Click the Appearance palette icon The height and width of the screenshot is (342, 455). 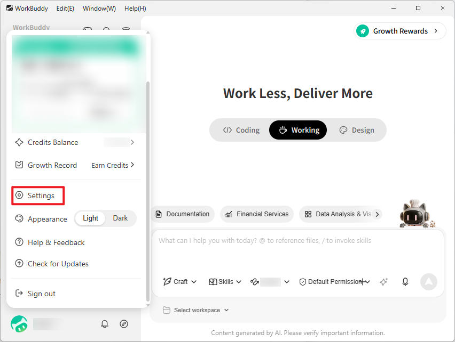(x=19, y=219)
